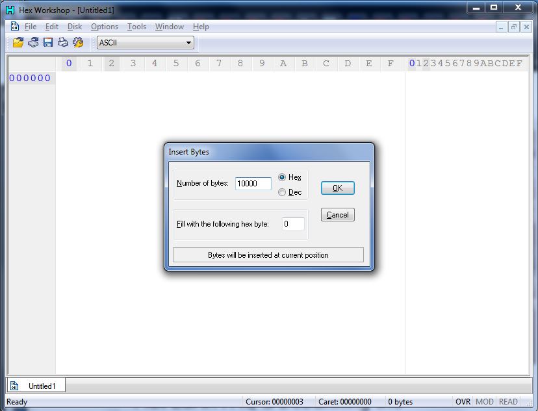Click the Number of bytes field
Screen dimensions: 538x411
(253, 184)
